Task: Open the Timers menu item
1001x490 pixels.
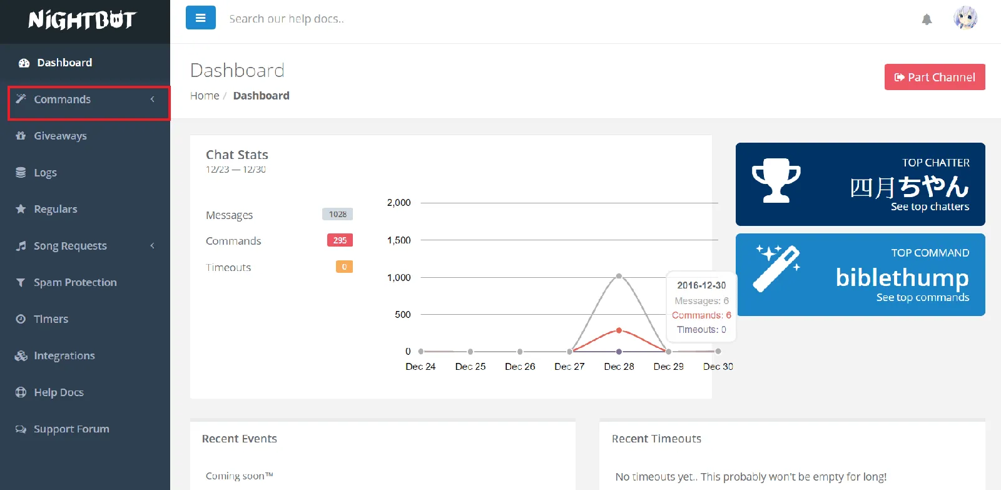Action: tap(51, 319)
